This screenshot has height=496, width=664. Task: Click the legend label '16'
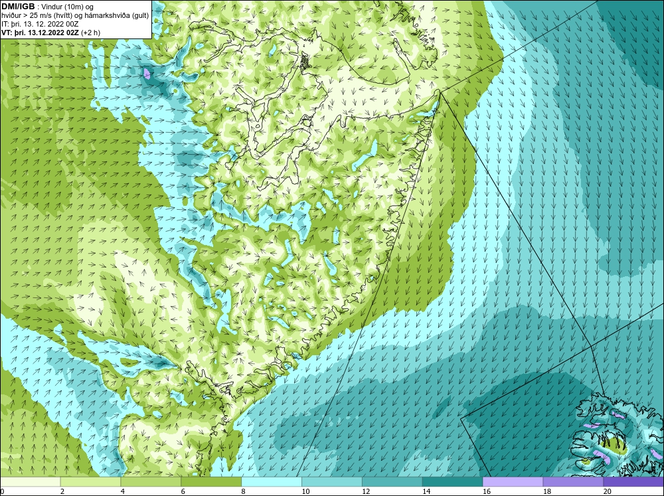pos(487,491)
